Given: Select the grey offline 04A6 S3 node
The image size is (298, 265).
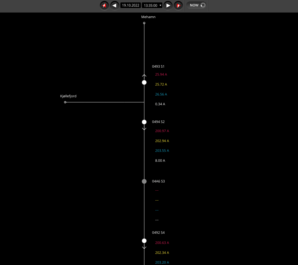Looking at the screenshot, I should point(144,181).
